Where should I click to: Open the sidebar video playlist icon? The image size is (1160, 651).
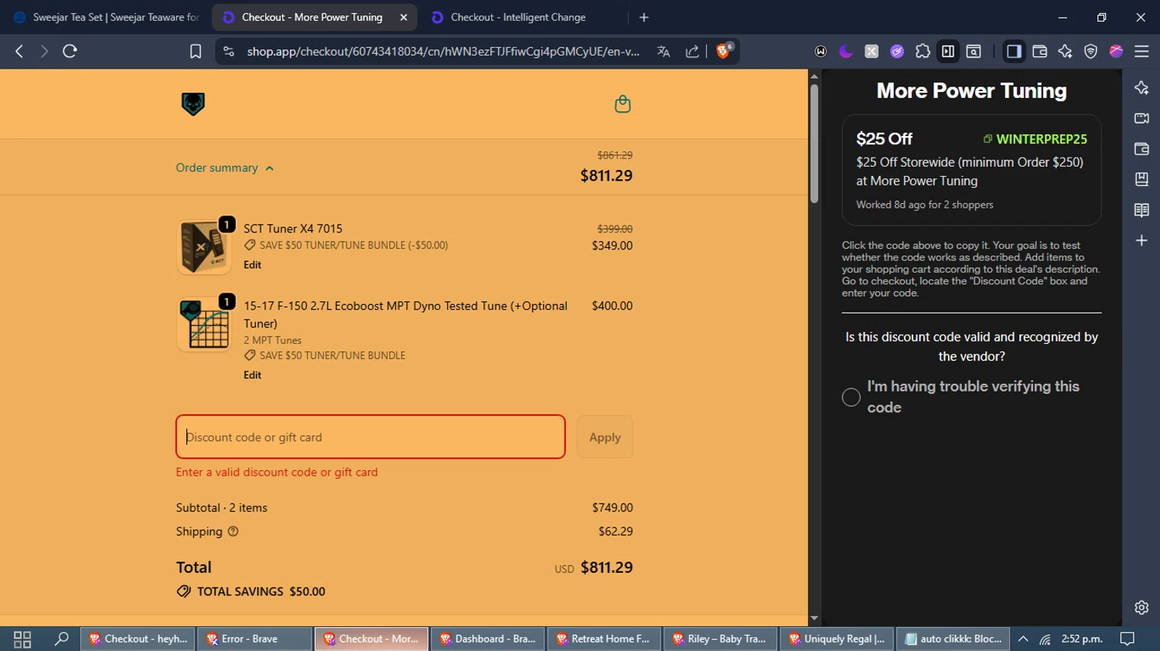[x=1141, y=118]
